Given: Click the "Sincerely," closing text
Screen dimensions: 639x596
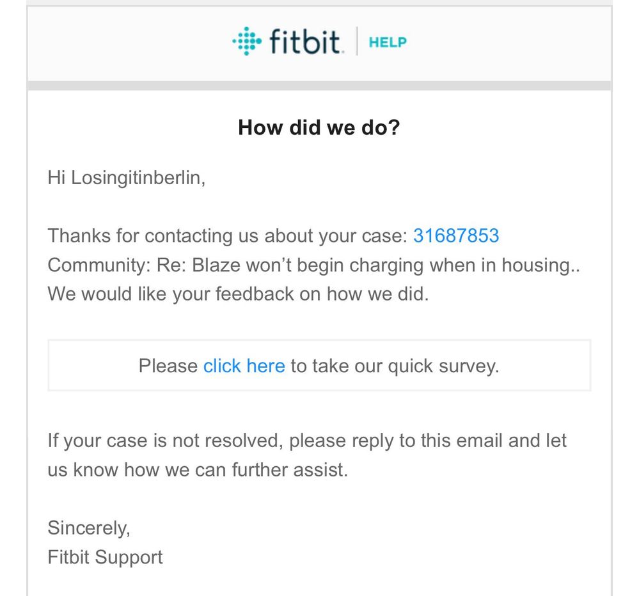Looking at the screenshot, I should (x=89, y=528).
